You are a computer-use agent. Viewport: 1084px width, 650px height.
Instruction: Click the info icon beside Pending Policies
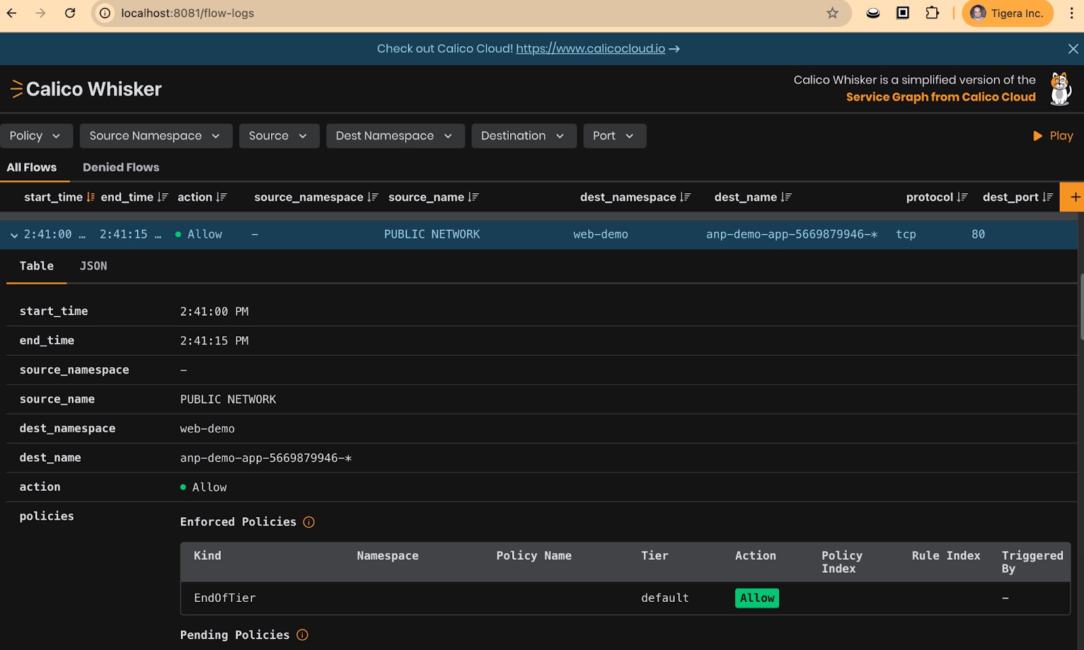(302, 635)
